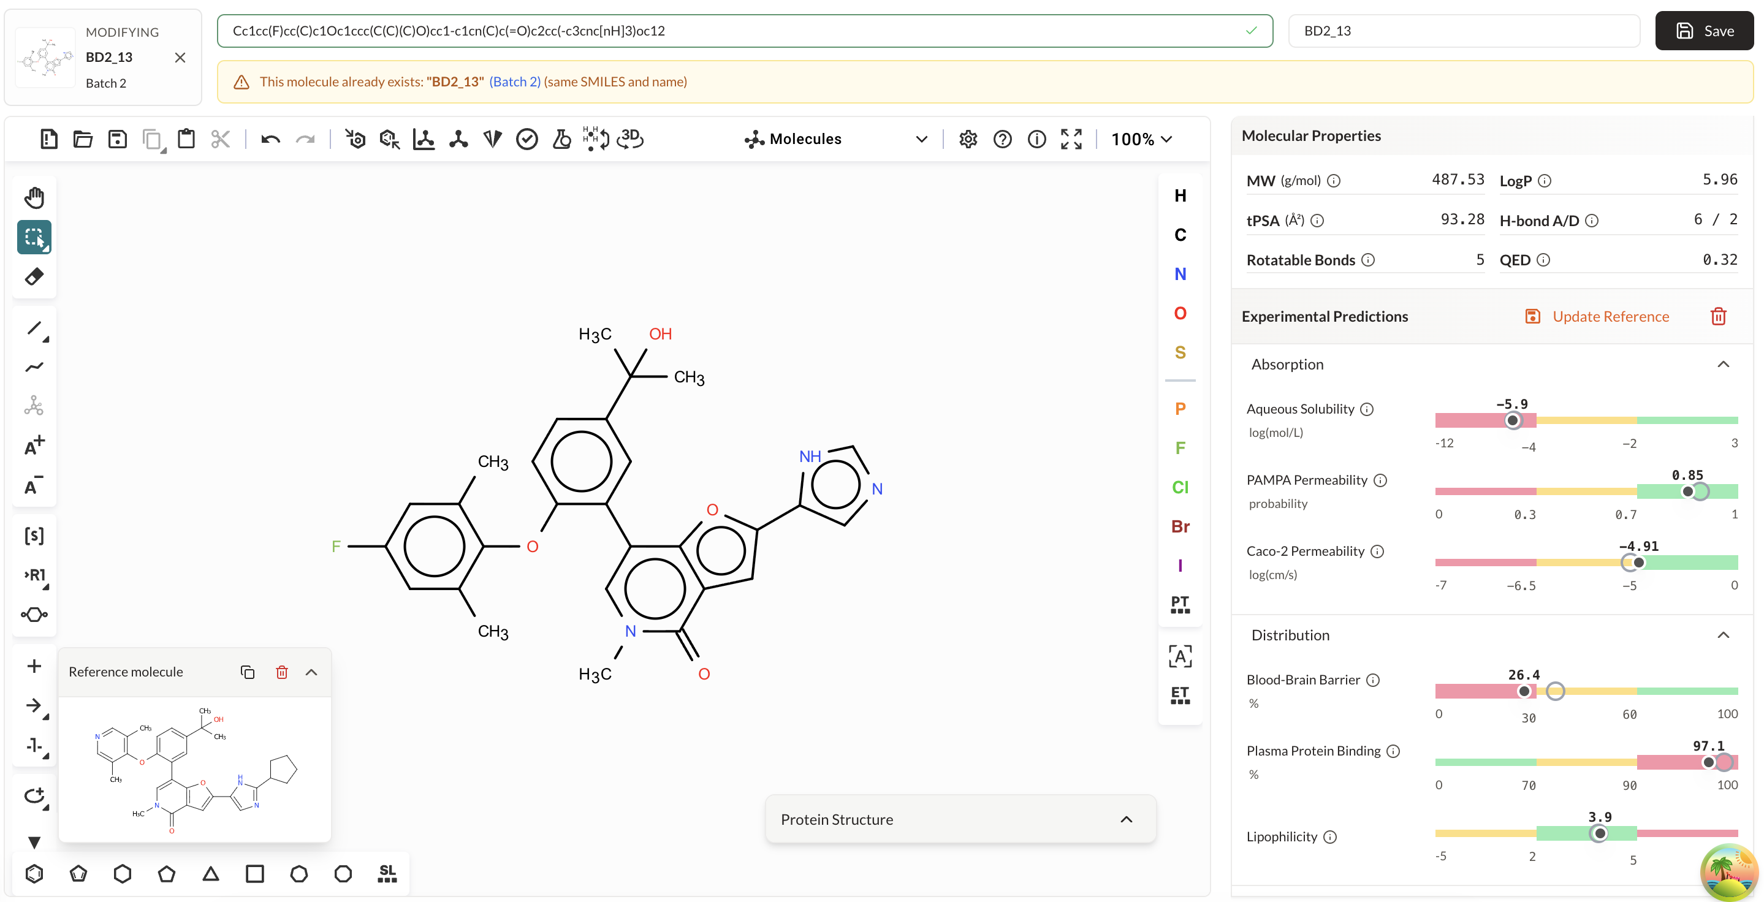Insert cyclopentane ring template
Viewport: 1764px width, 902px height.
click(166, 873)
